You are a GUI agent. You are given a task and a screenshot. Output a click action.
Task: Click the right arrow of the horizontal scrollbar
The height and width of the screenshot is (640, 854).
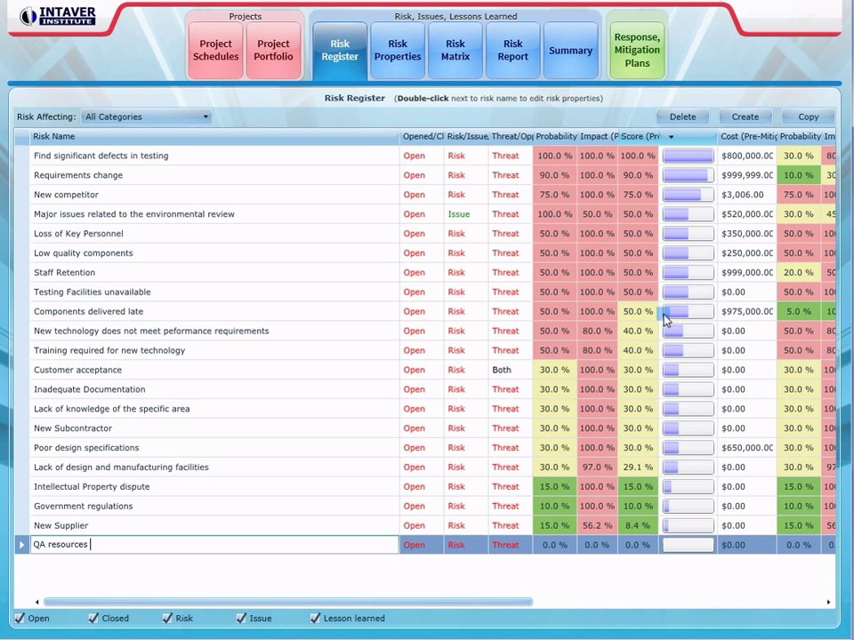(x=828, y=602)
